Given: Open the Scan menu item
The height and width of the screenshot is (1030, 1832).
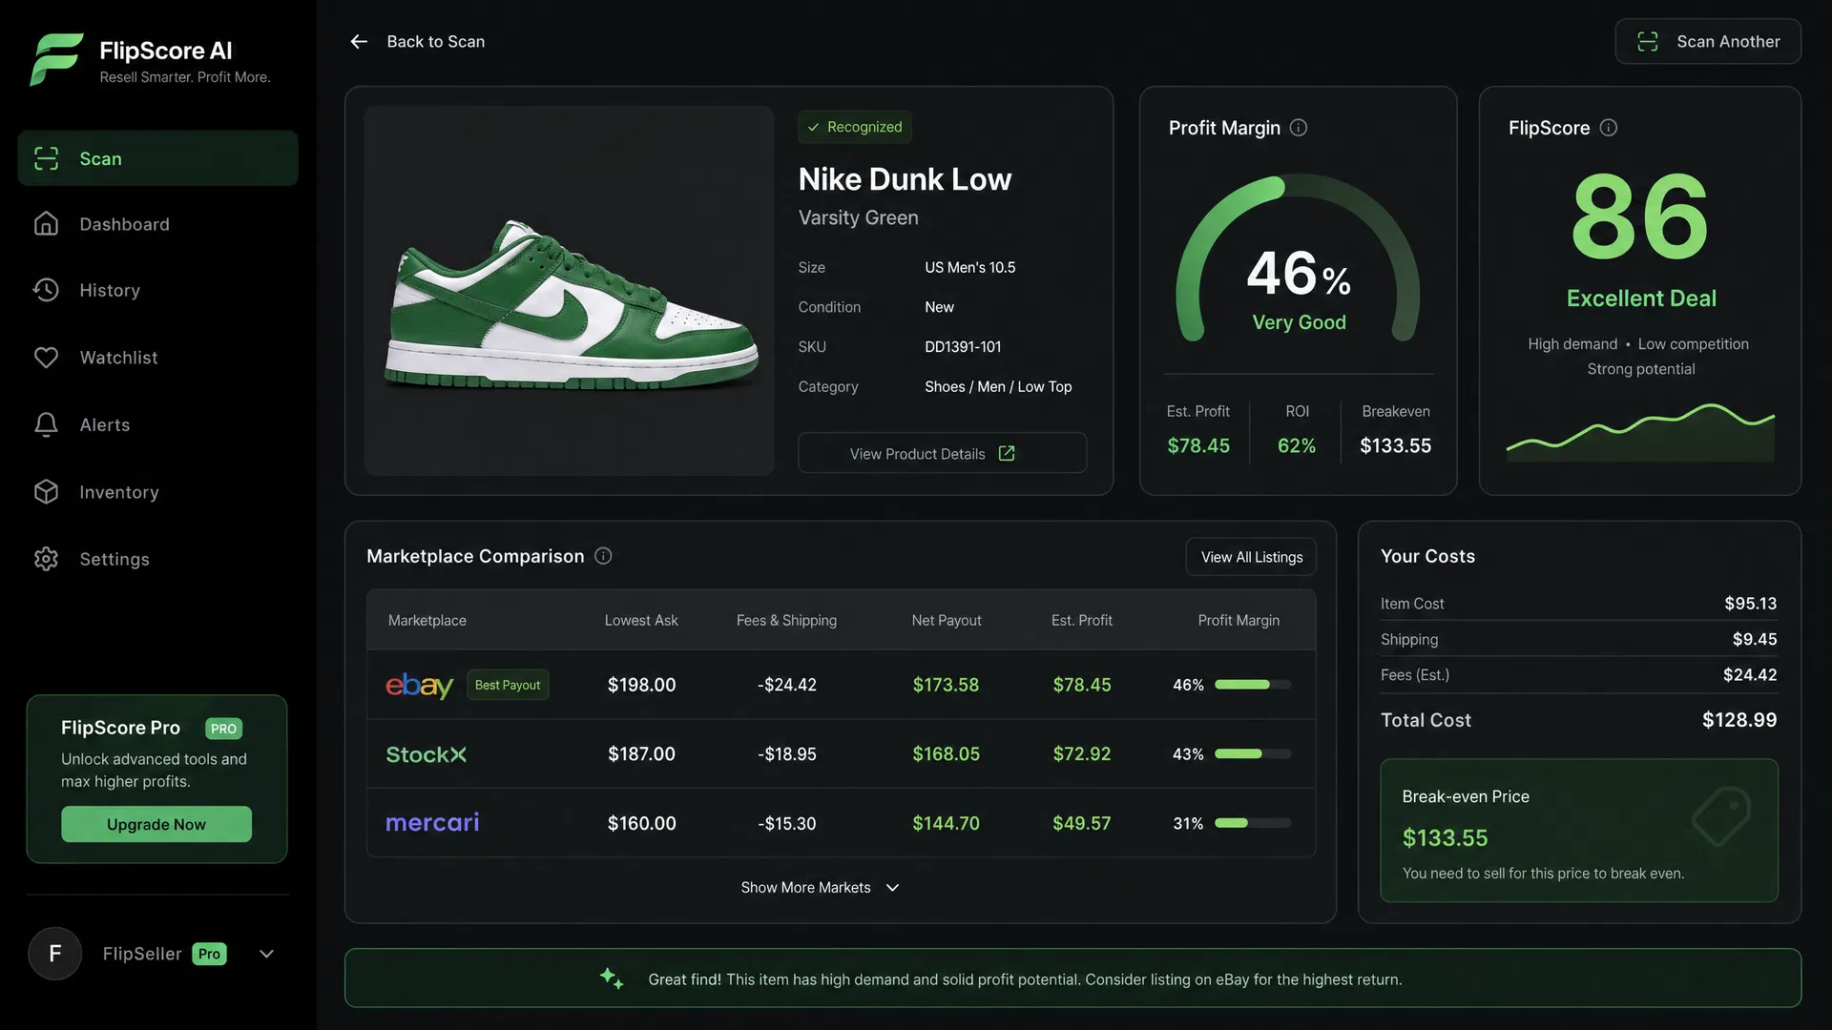Looking at the screenshot, I should [157, 158].
